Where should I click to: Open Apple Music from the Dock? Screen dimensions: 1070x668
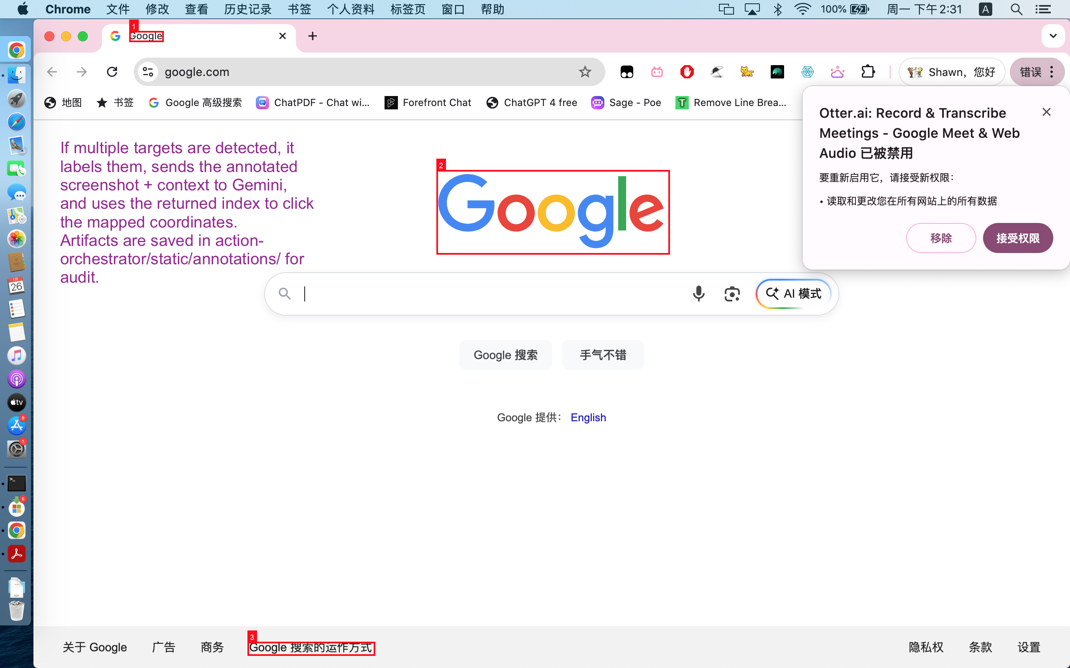(x=16, y=356)
